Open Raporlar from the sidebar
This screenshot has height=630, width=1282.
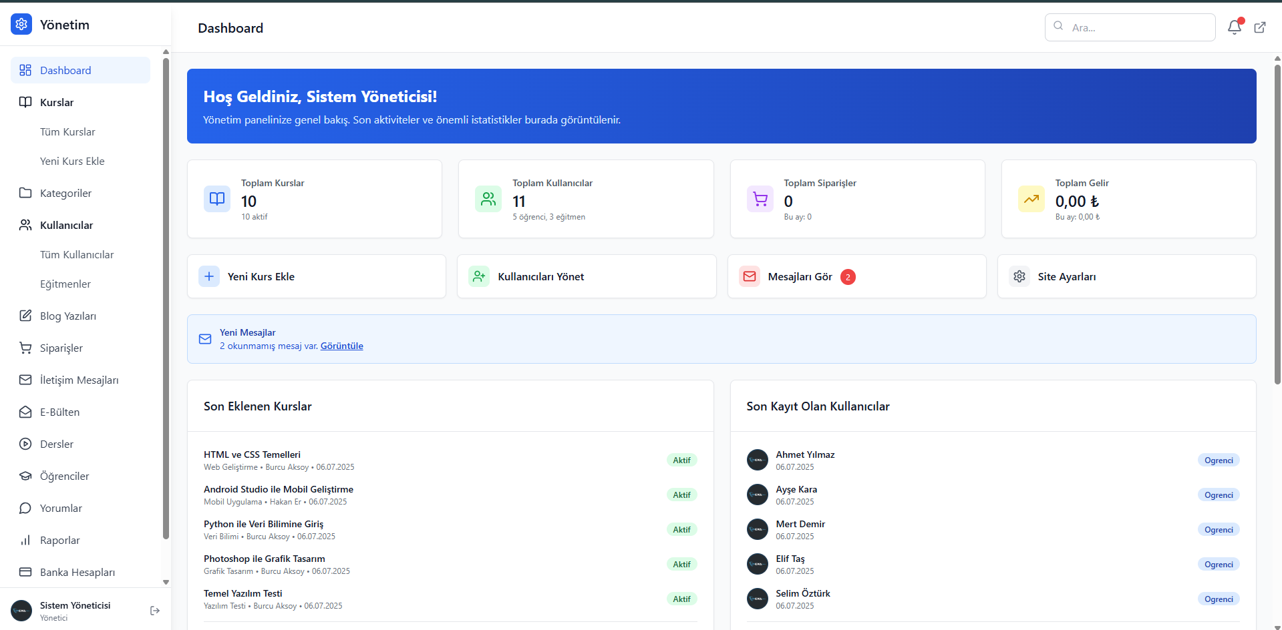pos(59,540)
